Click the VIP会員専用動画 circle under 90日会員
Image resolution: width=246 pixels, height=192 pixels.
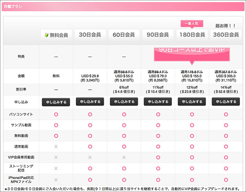pos(158,157)
